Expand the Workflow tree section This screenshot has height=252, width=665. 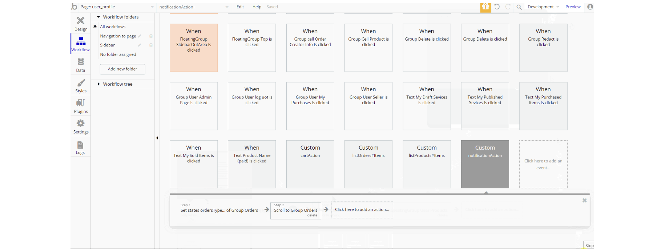98,84
